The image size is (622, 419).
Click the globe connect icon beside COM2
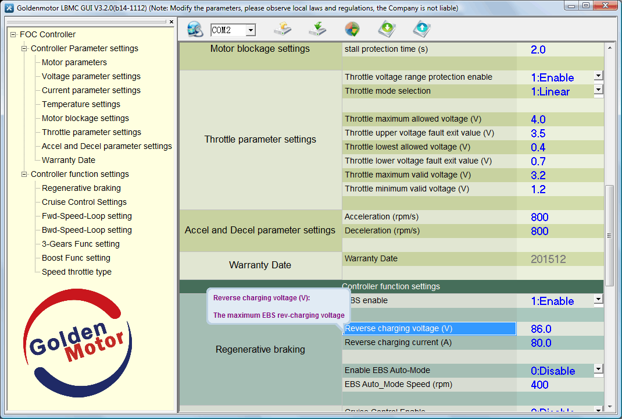[x=195, y=29]
